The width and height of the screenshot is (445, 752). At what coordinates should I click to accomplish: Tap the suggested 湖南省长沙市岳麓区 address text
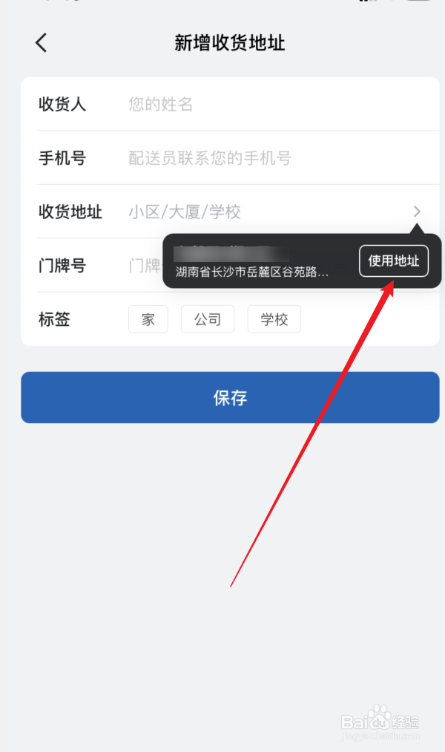252,272
